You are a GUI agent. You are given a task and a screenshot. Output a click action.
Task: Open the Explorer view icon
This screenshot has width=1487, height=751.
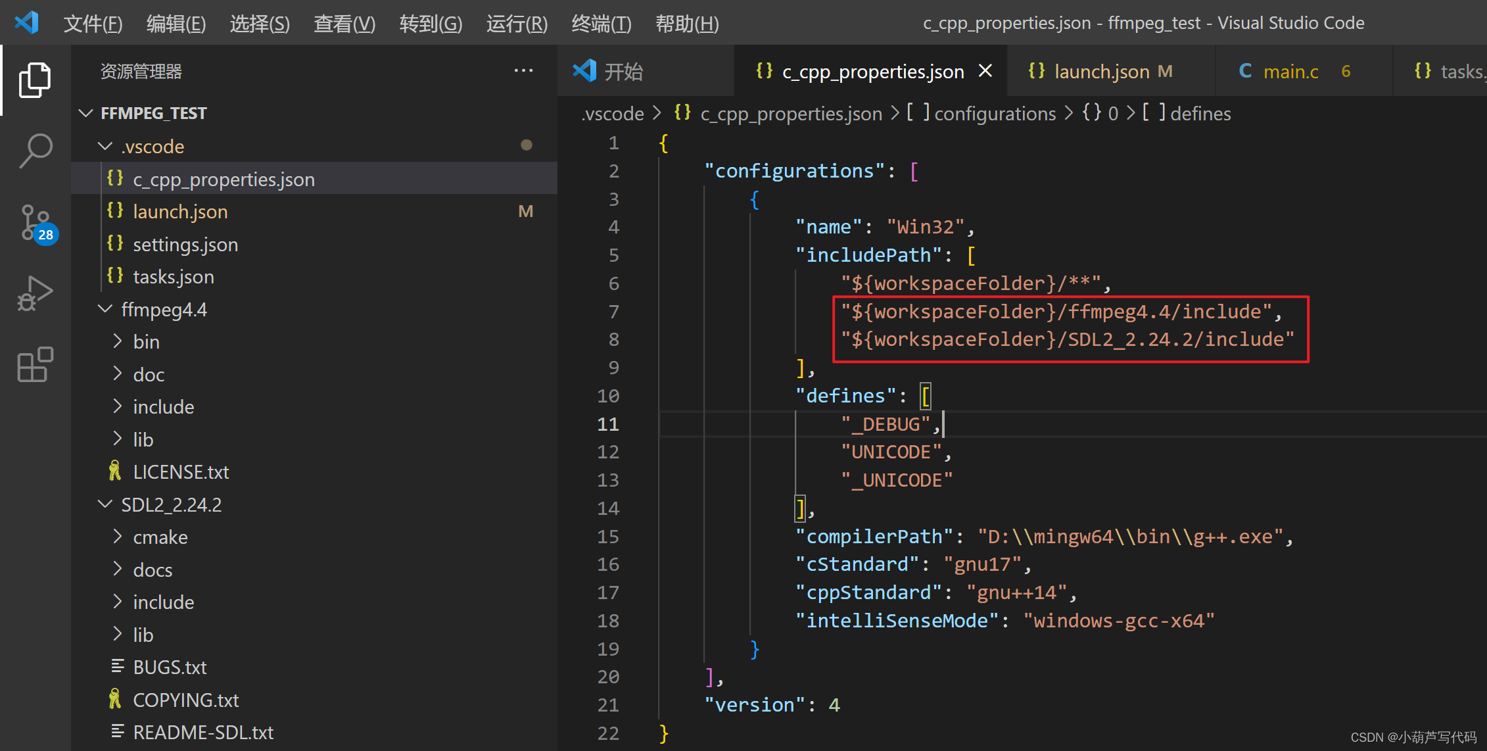click(x=34, y=80)
